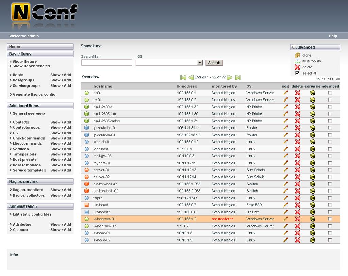The image size is (348, 276).
Task: Show 50 entries per page
Action: click(x=324, y=79)
